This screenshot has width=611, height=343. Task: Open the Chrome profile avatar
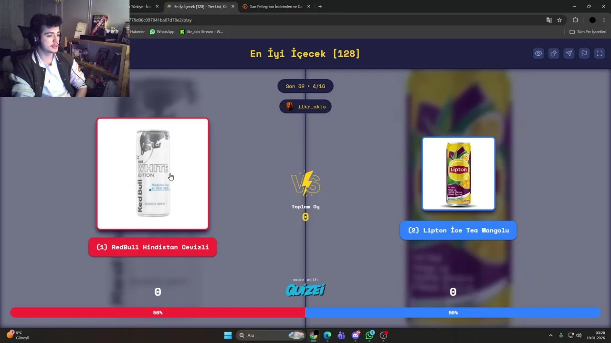coord(592,20)
